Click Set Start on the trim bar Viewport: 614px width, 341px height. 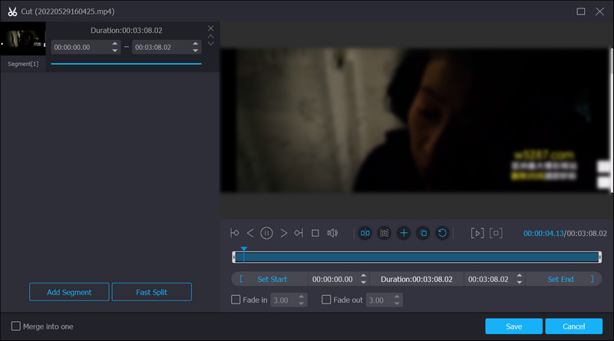[x=272, y=279]
